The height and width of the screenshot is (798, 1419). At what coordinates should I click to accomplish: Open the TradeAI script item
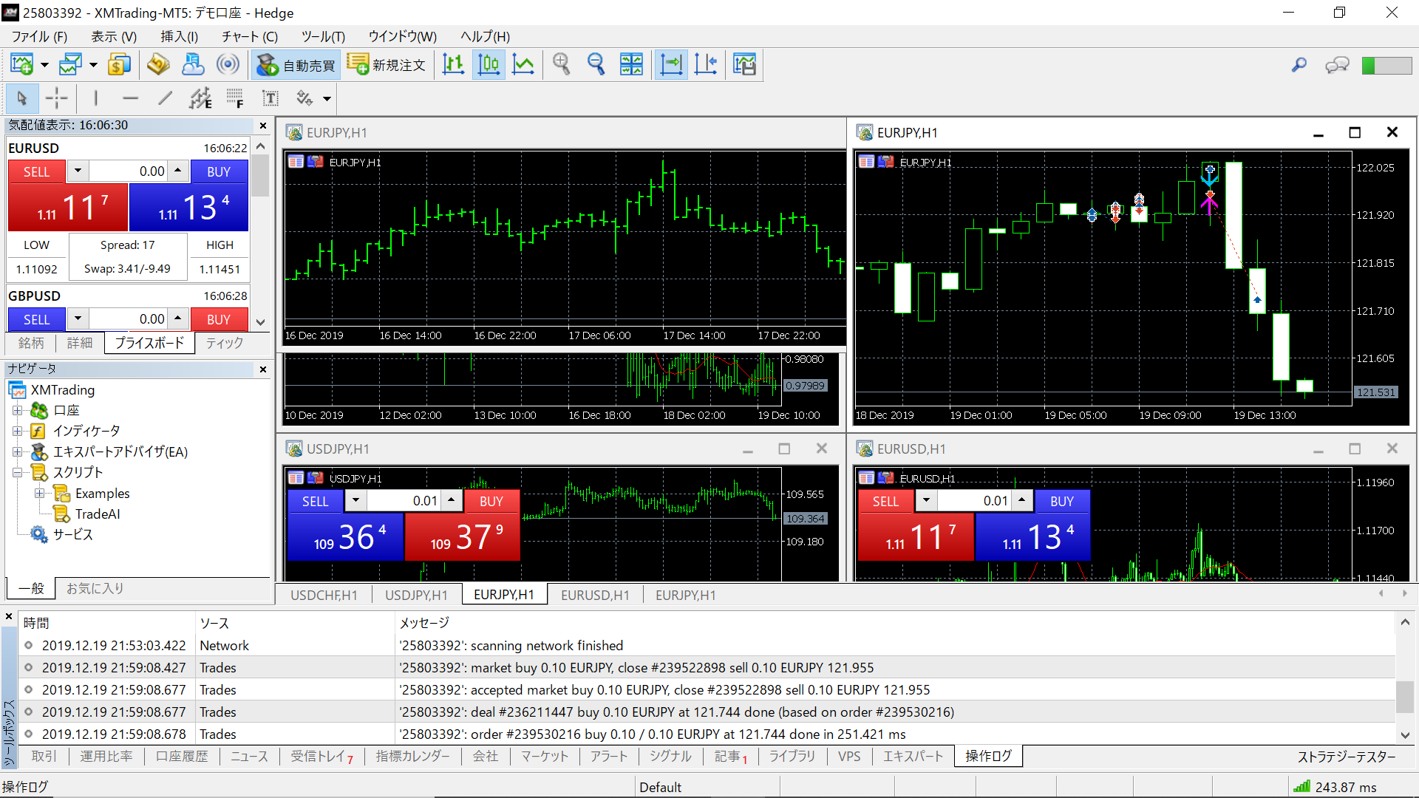(x=97, y=514)
